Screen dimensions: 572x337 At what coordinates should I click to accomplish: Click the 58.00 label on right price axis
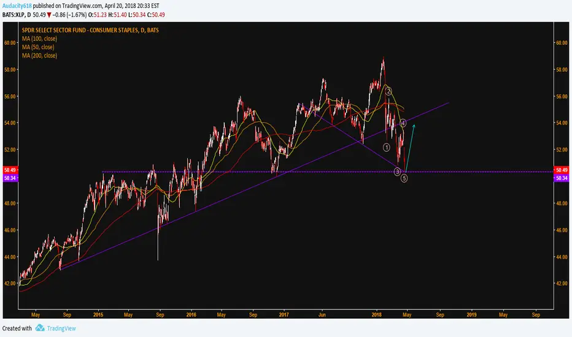[562, 70]
